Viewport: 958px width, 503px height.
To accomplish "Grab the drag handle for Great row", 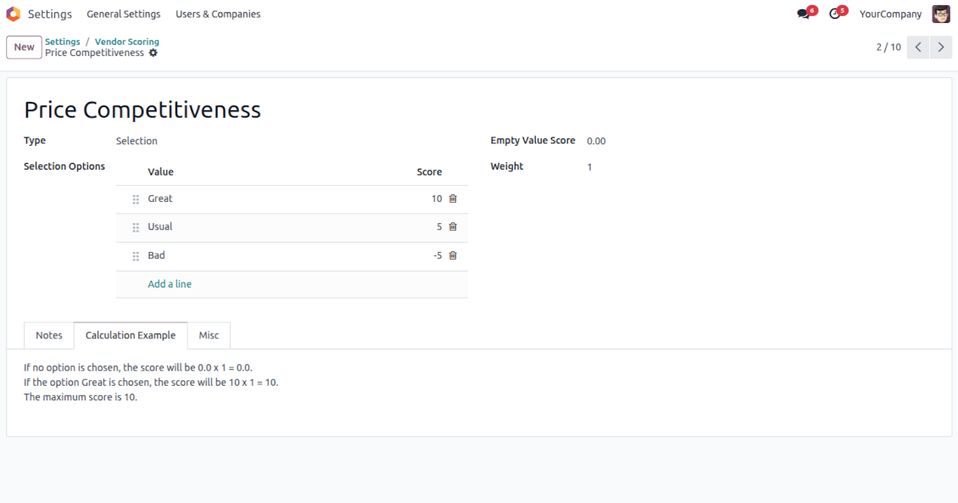I will pos(136,199).
